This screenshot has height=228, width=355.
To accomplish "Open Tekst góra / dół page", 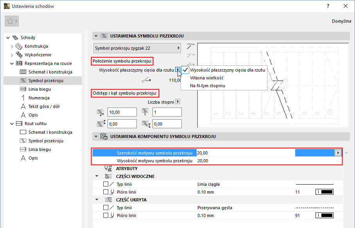I will (44, 106).
